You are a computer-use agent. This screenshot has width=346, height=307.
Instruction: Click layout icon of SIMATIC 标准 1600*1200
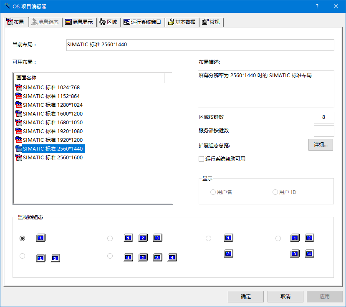click(x=19, y=113)
